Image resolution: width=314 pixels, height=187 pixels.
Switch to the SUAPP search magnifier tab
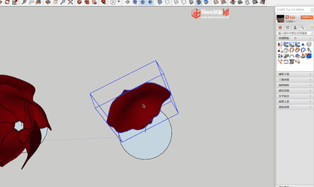302,28
